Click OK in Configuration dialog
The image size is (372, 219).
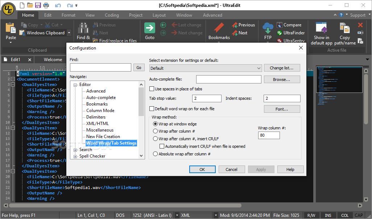(202, 169)
